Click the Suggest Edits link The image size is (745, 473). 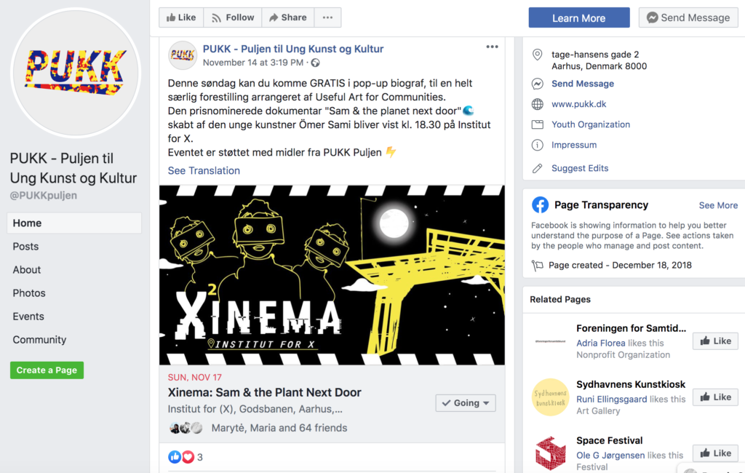click(580, 168)
